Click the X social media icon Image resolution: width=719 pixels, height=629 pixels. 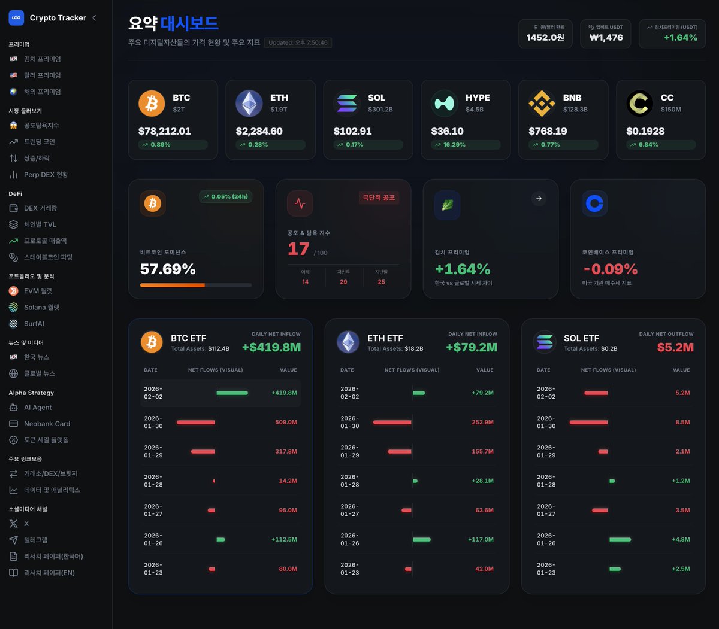[13, 524]
